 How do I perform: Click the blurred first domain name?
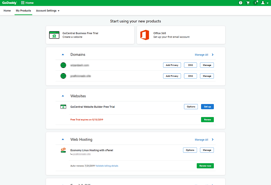tap(79, 65)
